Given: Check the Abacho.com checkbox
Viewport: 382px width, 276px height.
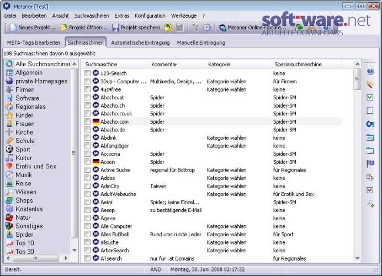Looking at the screenshot, I should pyautogui.click(x=87, y=121).
